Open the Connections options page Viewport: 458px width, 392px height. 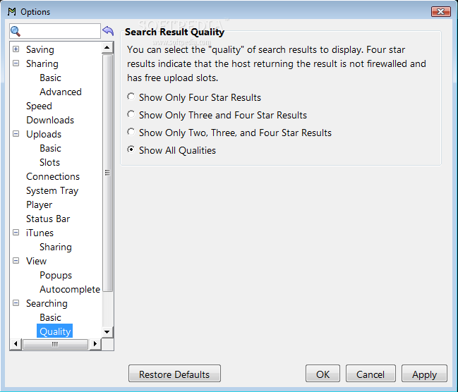pyautogui.click(x=53, y=176)
